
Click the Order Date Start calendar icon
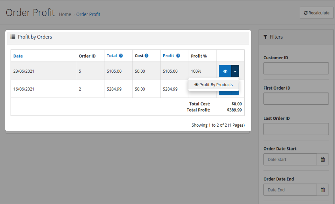(x=323, y=160)
